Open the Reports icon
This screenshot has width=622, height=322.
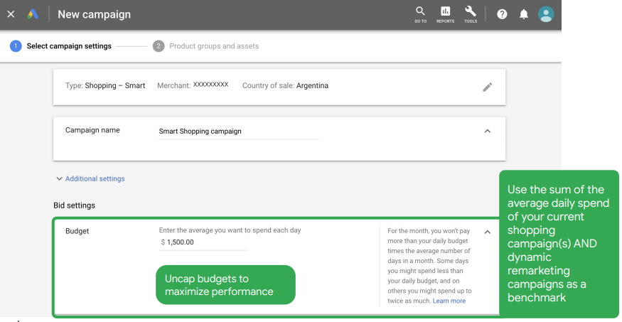[x=446, y=15]
